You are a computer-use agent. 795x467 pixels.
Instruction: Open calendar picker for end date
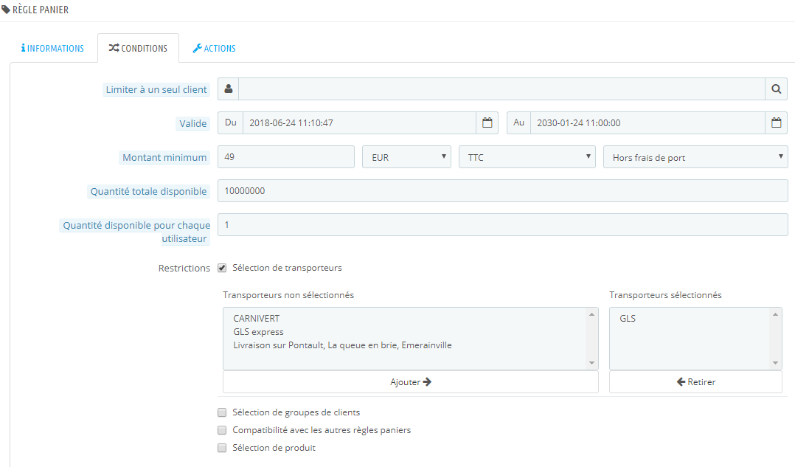point(776,122)
